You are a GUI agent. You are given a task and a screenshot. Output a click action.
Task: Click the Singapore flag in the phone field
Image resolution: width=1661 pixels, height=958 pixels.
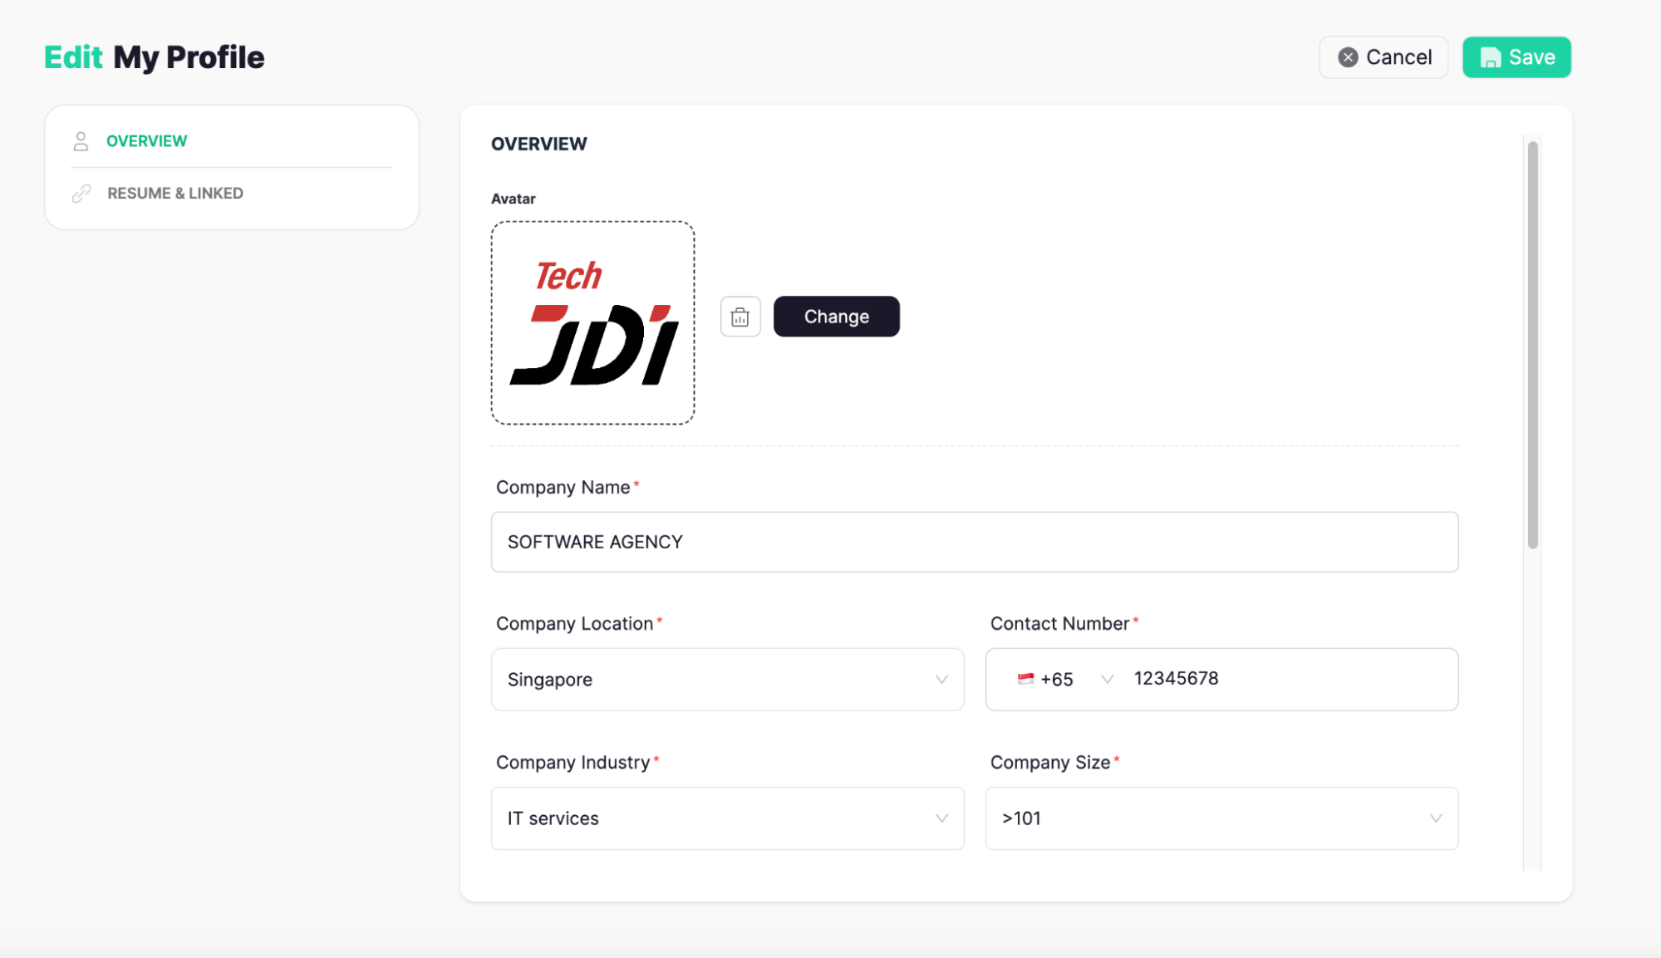pos(1025,678)
